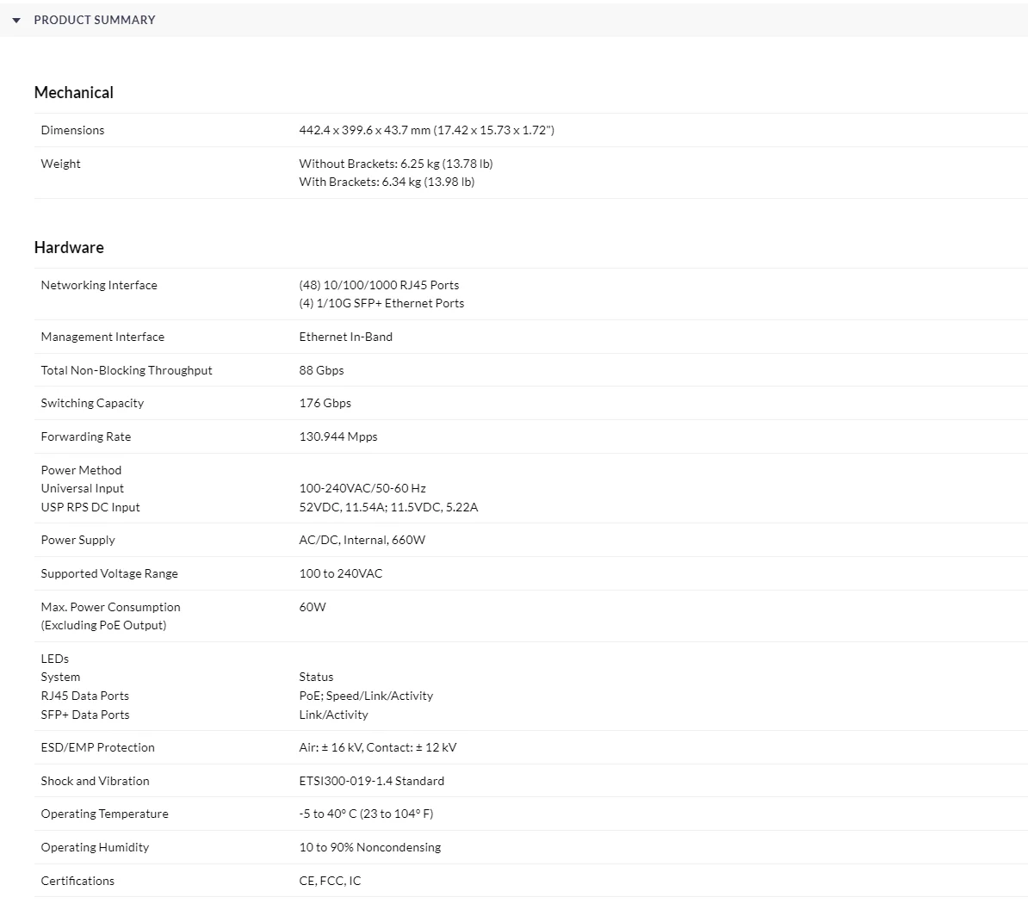This screenshot has height=916, width=1028.
Task: Click the 130.944 Mpps forwarding rate value
Action: 338,436
